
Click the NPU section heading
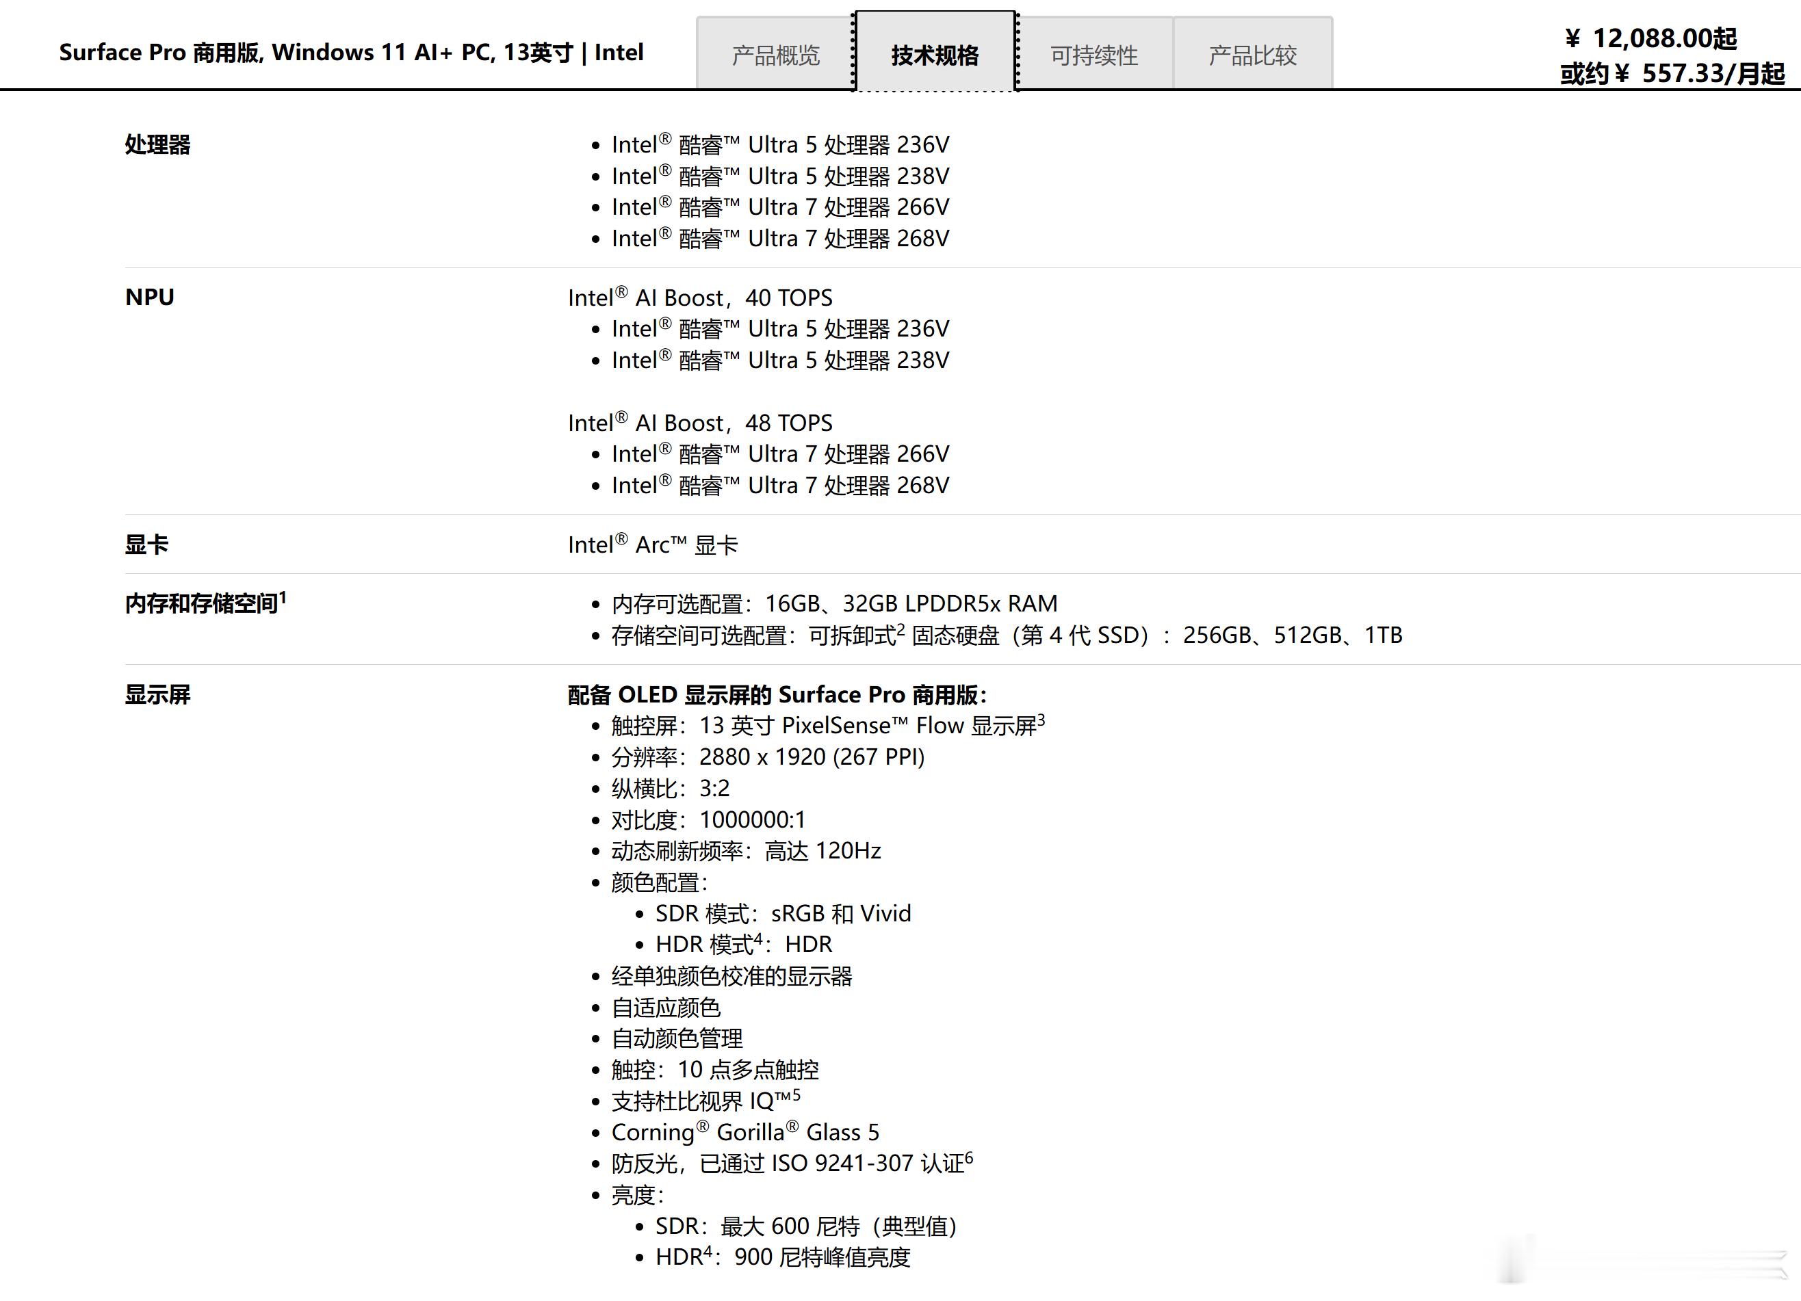point(149,297)
